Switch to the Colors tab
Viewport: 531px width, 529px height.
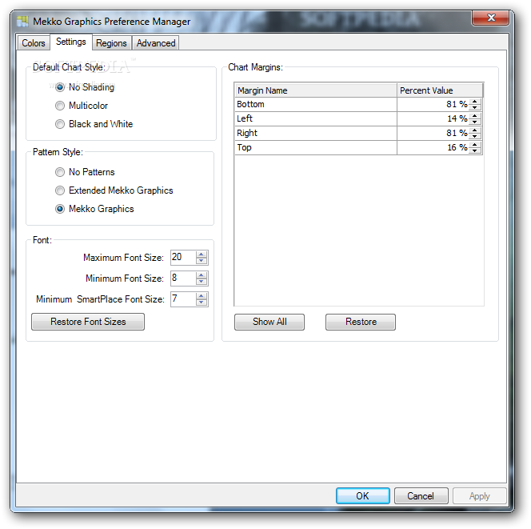34,43
